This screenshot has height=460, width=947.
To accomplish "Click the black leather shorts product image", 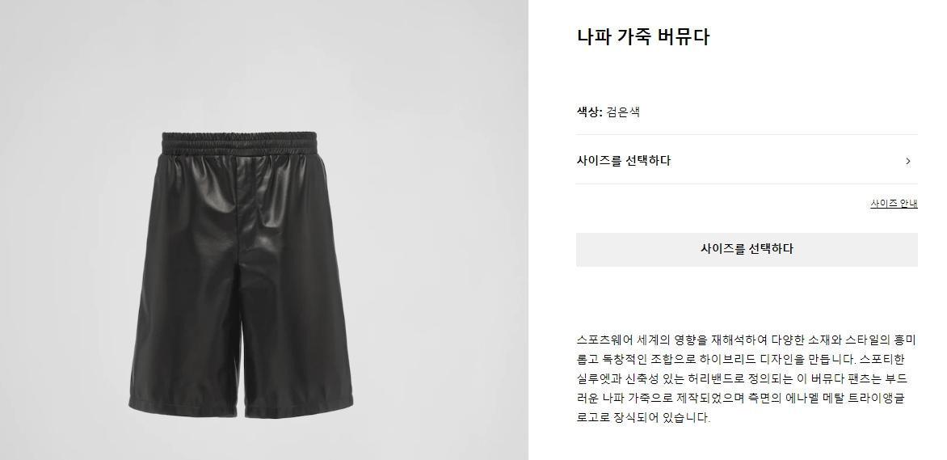I will click(x=240, y=275).
